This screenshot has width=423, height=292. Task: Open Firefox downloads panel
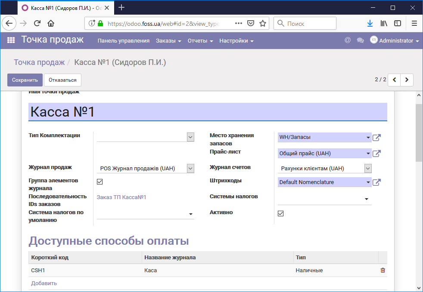tap(370, 23)
